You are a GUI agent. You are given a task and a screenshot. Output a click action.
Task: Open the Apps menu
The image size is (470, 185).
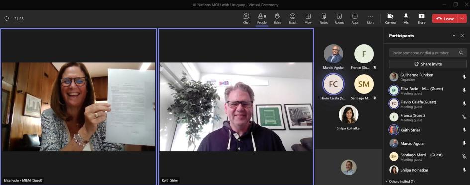[355, 19]
